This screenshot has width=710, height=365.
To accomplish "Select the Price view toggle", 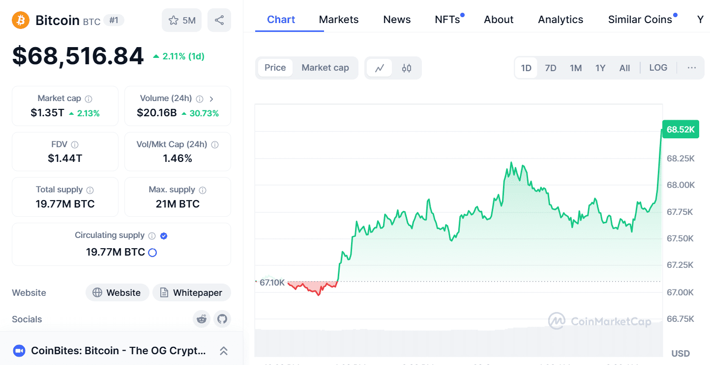I will [275, 68].
